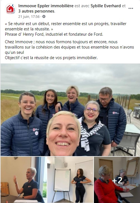140x203 pixels.
Task: Click the line Objectif c'est la réussite
Action: click(51, 58)
